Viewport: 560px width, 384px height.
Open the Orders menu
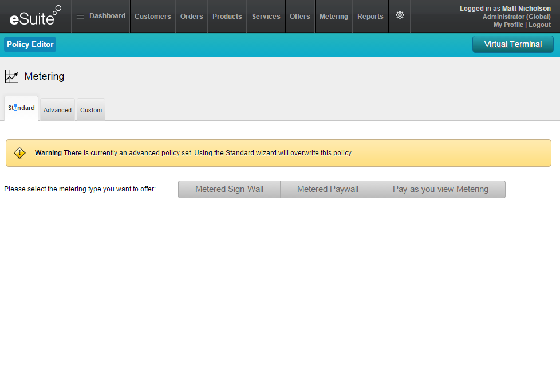coord(191,17)
